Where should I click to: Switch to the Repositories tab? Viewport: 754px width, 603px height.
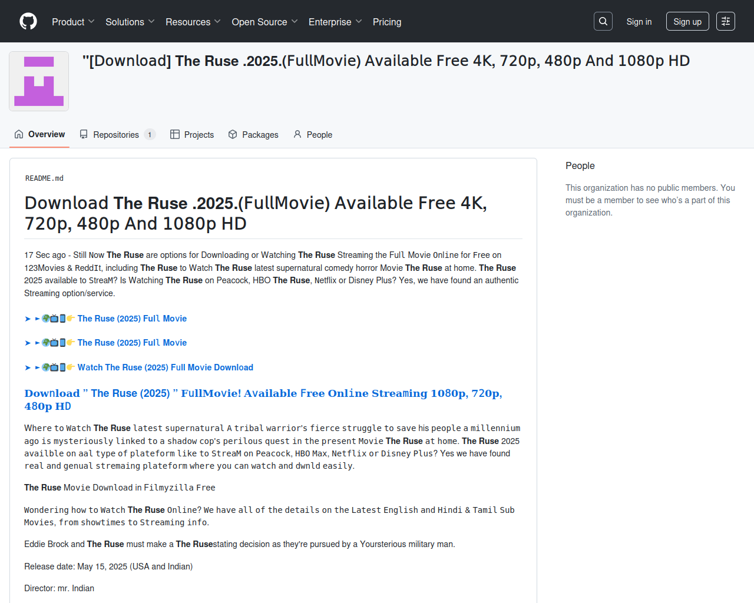(116, 135)
